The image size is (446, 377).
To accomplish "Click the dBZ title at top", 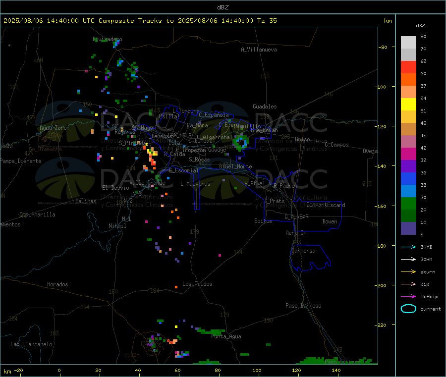I will pyautogui.click(x=223, y=7).
